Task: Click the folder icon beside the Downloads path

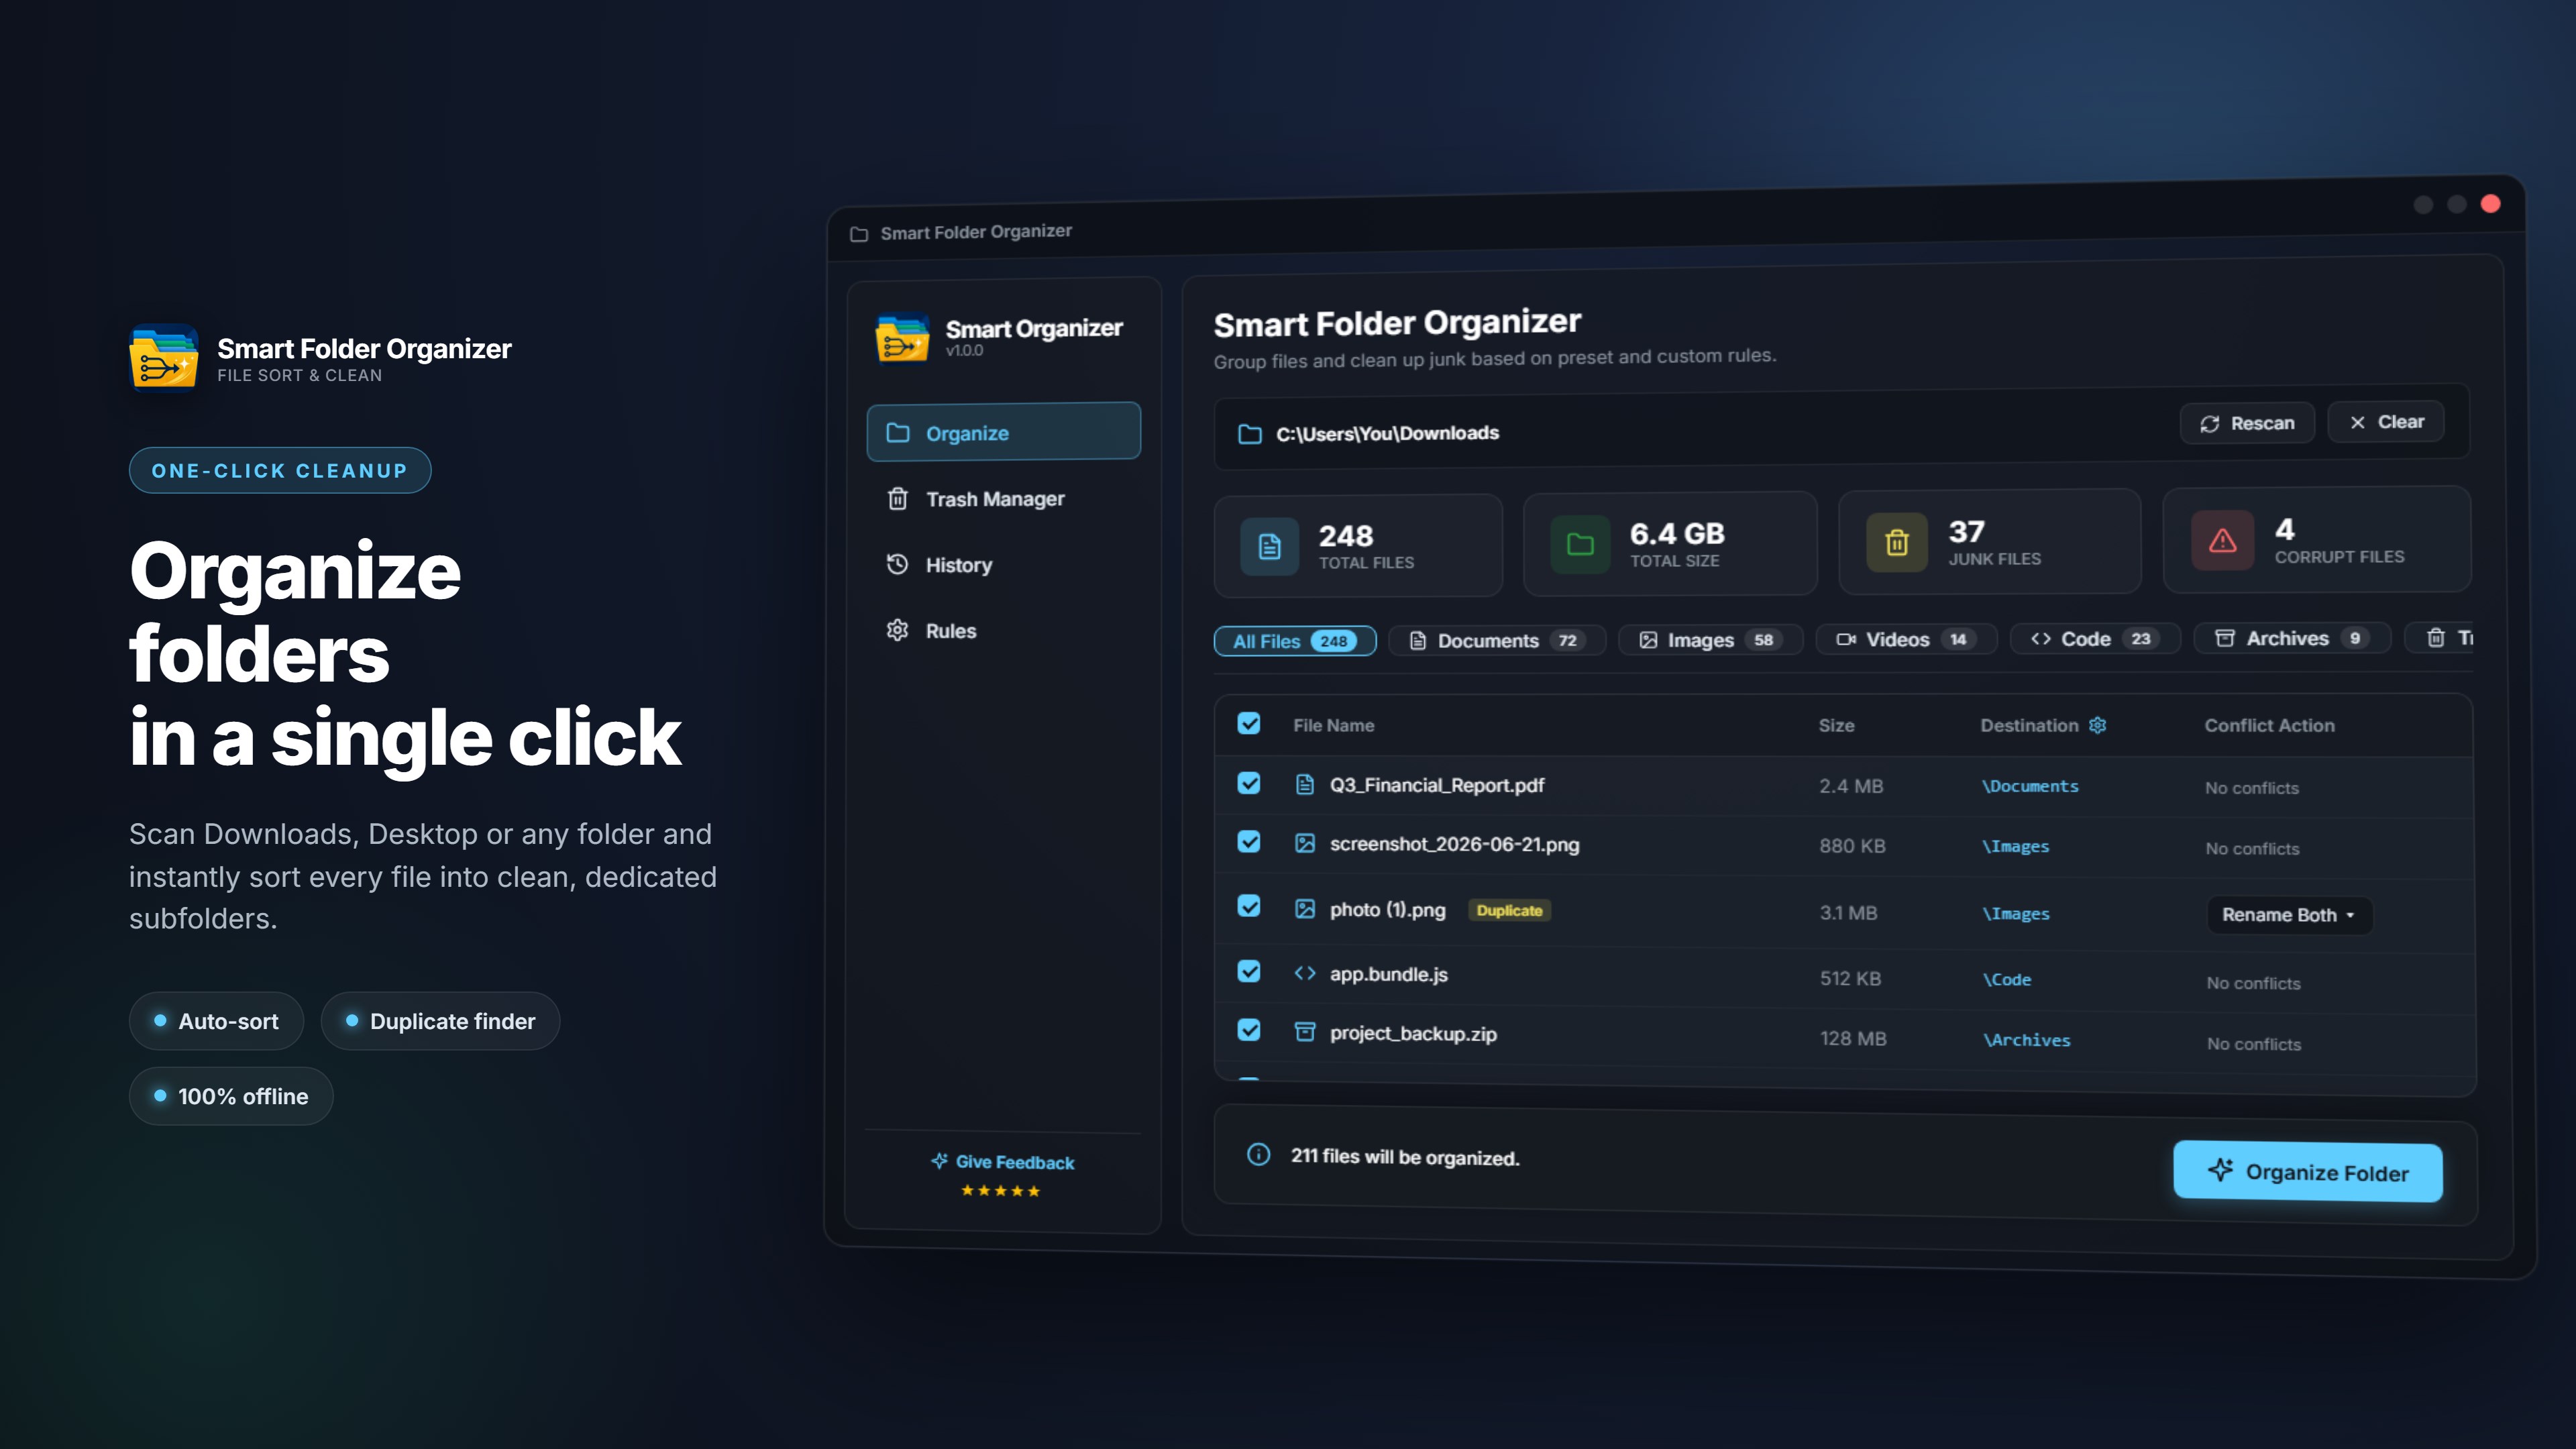Action: point(1250,434)
